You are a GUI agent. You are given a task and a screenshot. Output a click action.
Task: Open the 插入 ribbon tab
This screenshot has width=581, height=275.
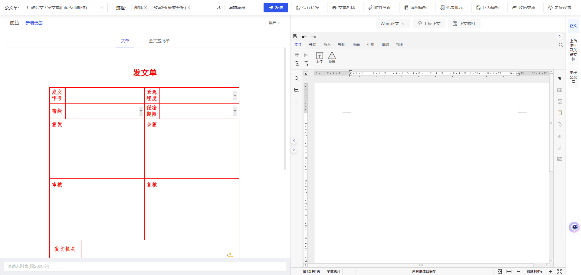coord(327,45)
